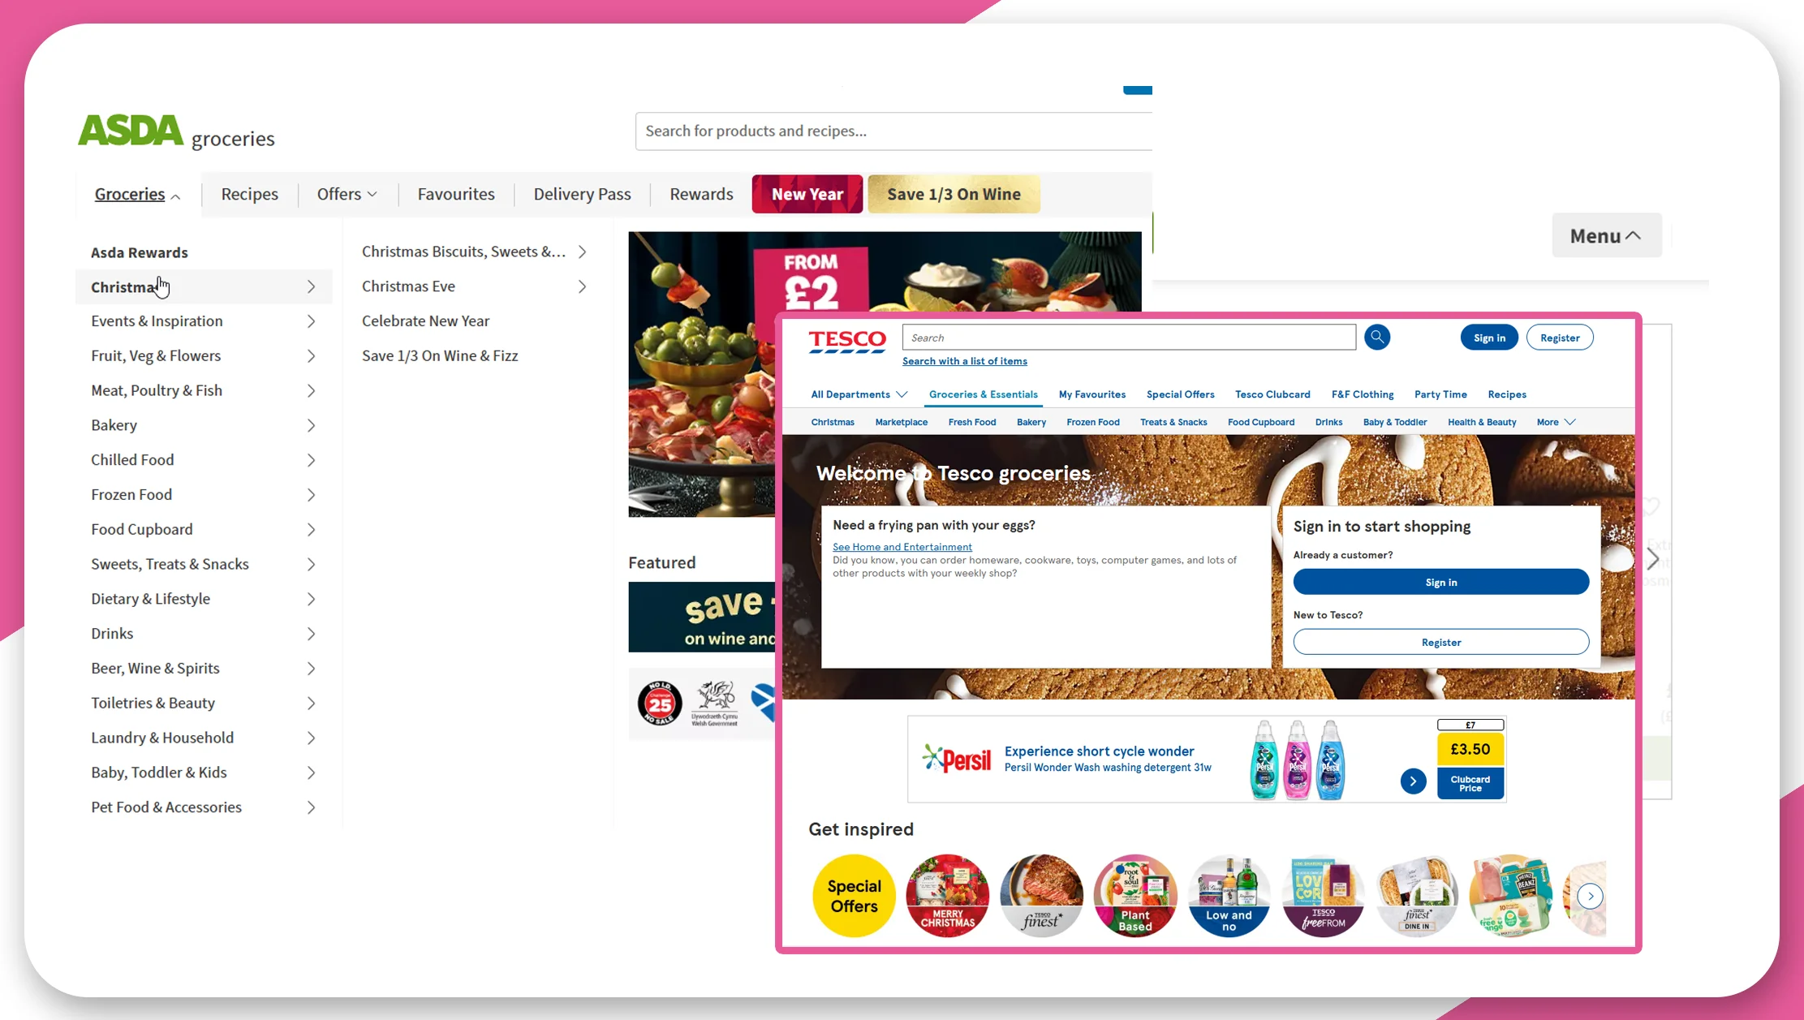1804x1020 pixels.
Task: Click the Special Offers circular icon
Action: coord(854,895)
